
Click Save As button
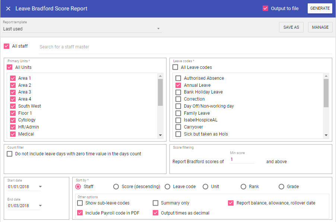coord(291,27)
